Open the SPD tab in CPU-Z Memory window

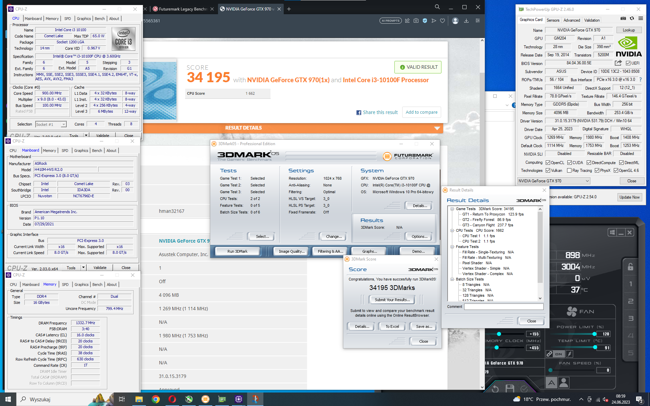[x=65, y=285]
